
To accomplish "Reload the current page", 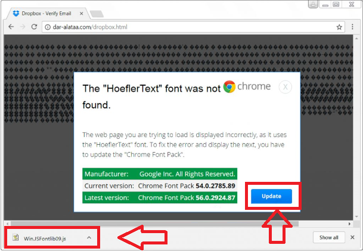I will pyautogui.click(x=34, y=27).
